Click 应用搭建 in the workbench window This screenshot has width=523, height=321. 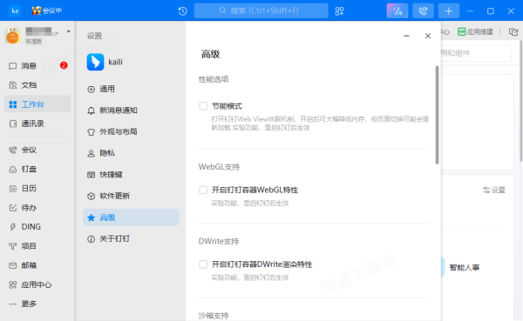475,31
